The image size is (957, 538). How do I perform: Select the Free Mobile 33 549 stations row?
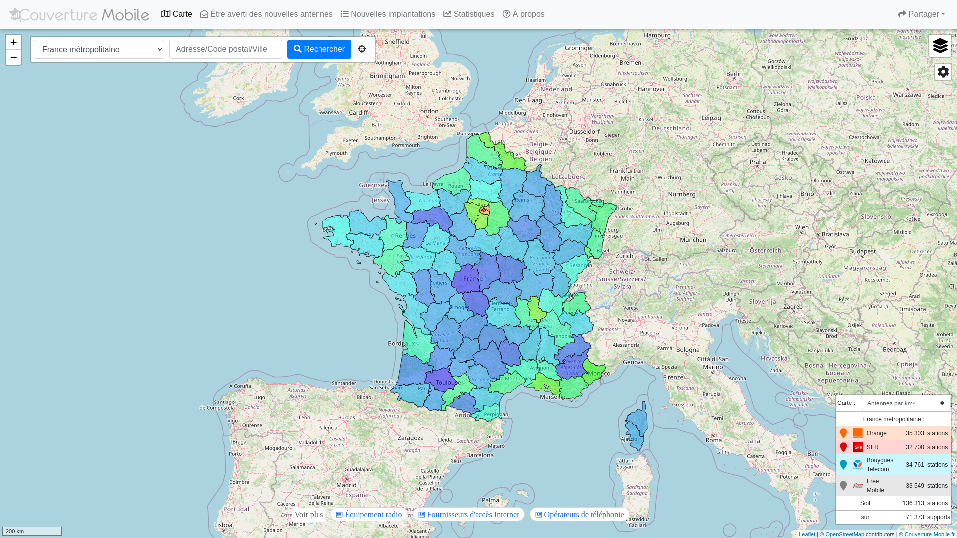[894, 486]
